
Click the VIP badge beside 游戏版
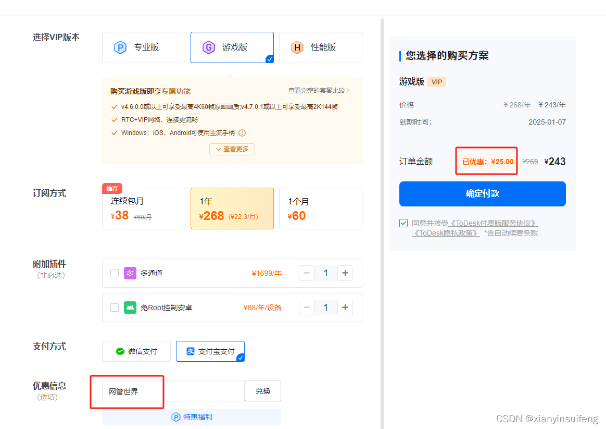(437, 82)
